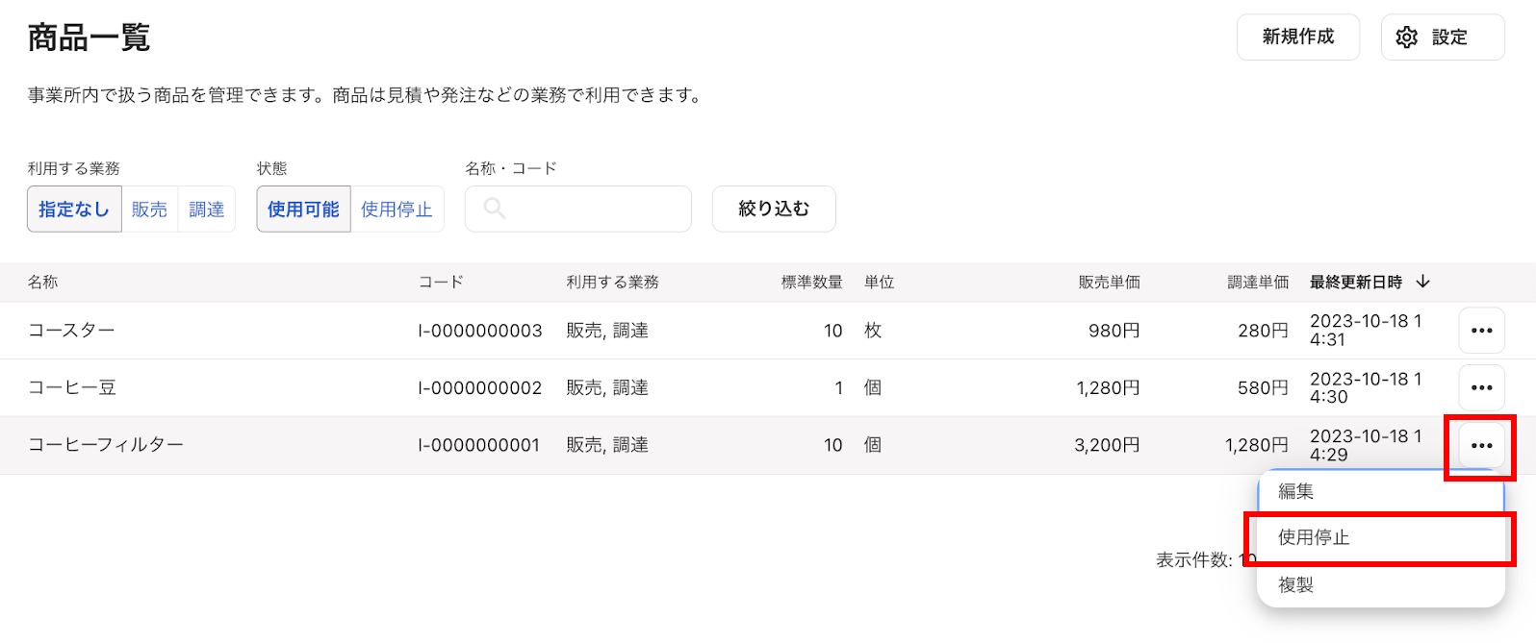The image size is (1536, 643).
Task: Open the three-dot menu for コーヒー豆 row
Action: point(1482,388)
